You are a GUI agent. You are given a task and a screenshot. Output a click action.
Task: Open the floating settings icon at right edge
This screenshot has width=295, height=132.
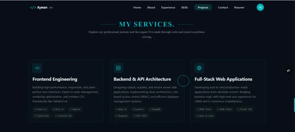click(289, 70)
